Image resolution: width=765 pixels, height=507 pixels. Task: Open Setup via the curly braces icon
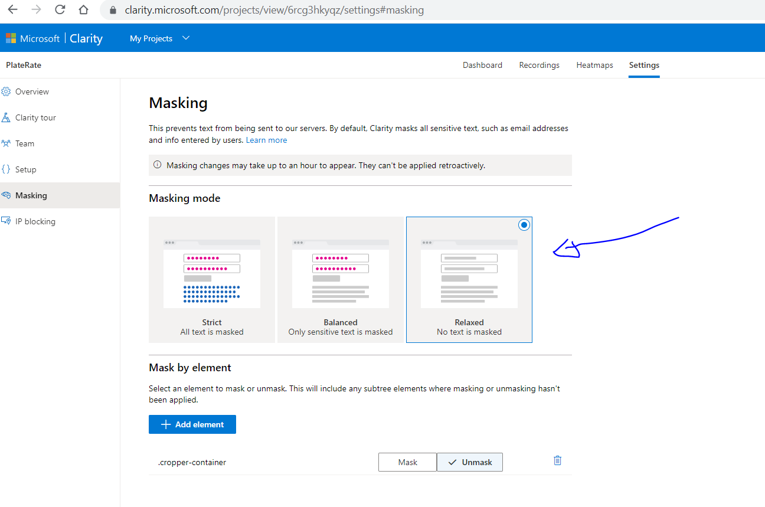click(x=6, y=169)
